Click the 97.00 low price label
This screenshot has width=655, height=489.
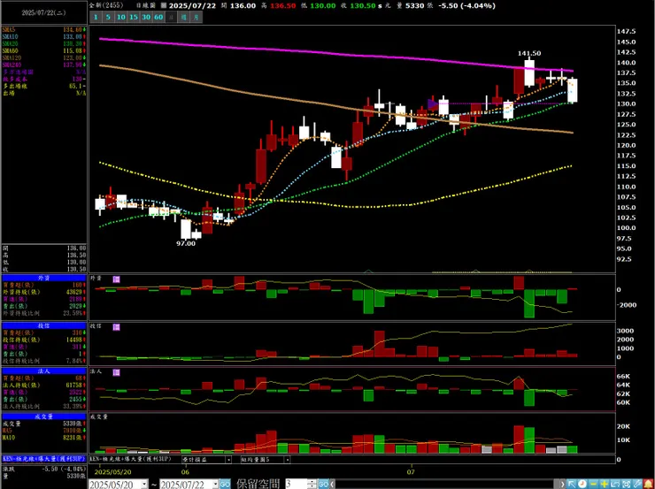pos(186,243)
